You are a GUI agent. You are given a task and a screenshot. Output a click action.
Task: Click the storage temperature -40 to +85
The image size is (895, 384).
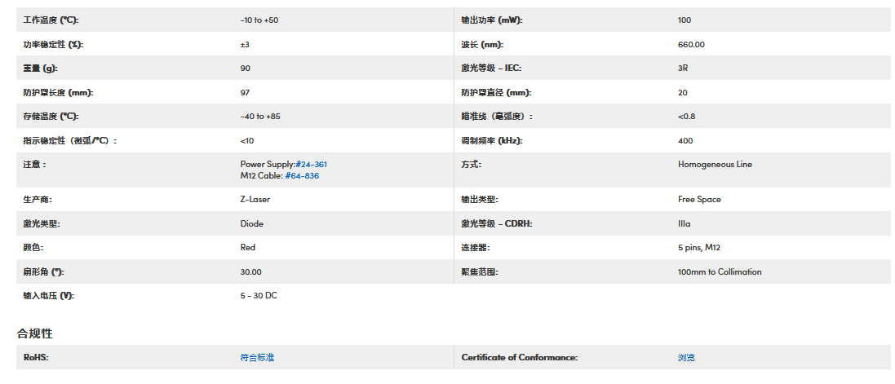click(x=260, y=117)
